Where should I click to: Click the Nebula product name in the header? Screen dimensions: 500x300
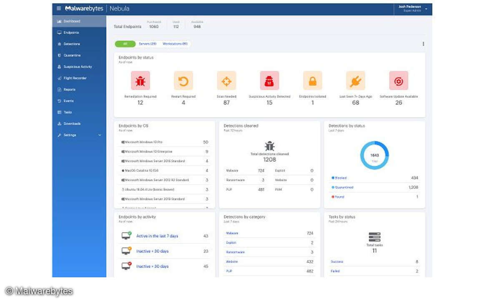[x=120, y=9]
